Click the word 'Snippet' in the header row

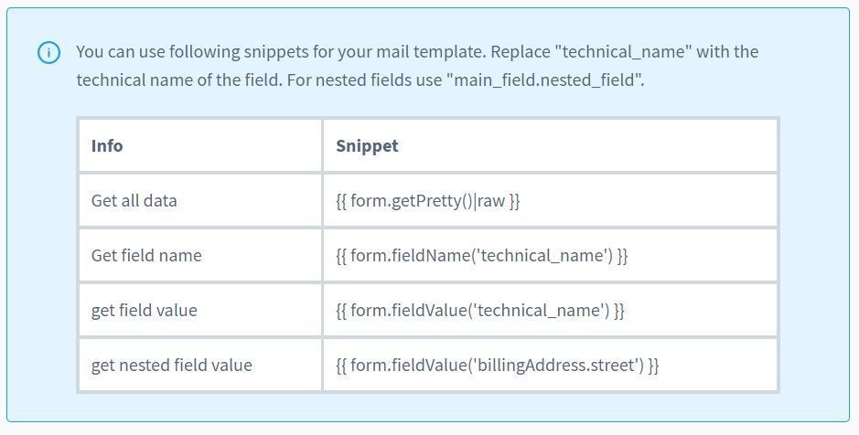[367, 145]
